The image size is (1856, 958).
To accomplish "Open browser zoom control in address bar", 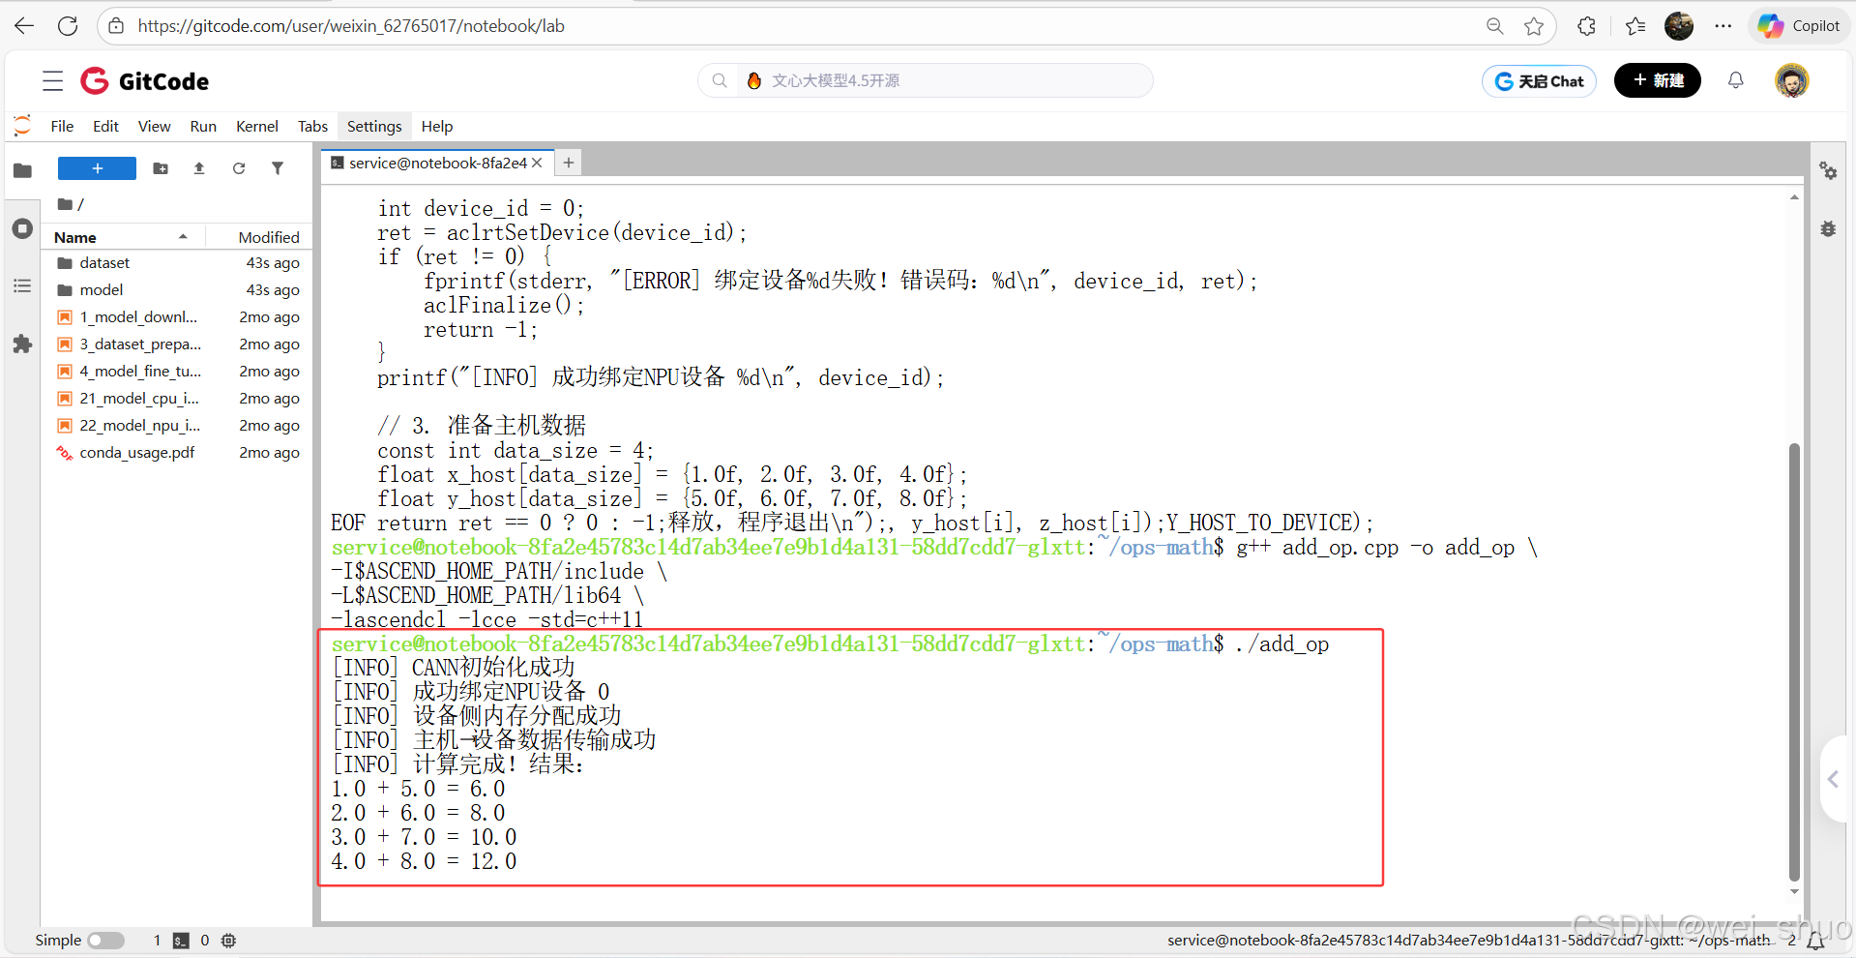I will click(1495, 26).
